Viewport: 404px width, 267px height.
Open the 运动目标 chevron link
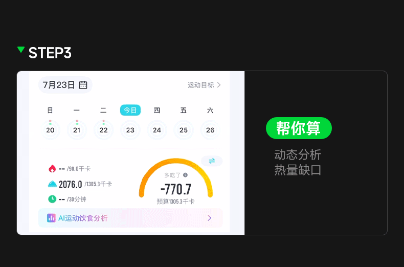coord(204,85)
